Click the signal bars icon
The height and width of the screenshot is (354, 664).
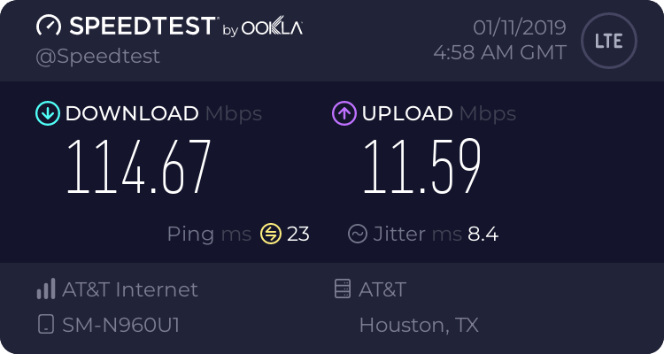coord(45,289)
